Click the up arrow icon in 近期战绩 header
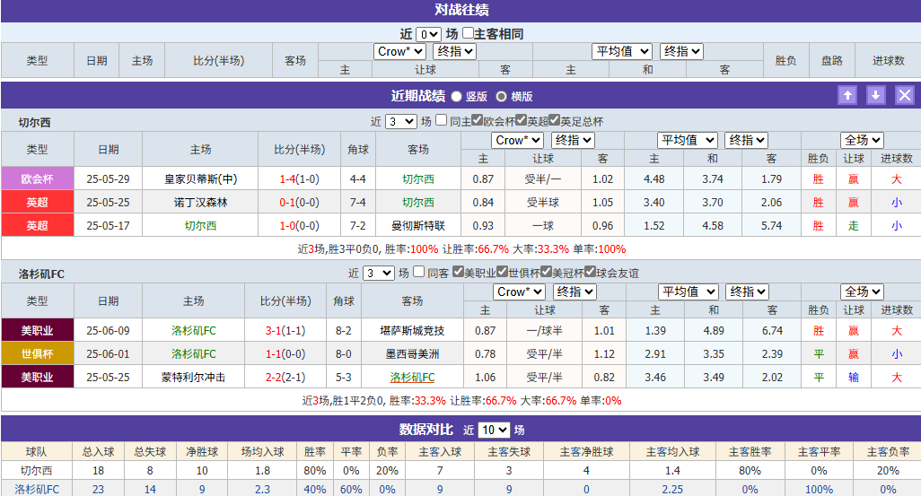The height and width of the screenshot is (496, 921). [x=846, y=96]
